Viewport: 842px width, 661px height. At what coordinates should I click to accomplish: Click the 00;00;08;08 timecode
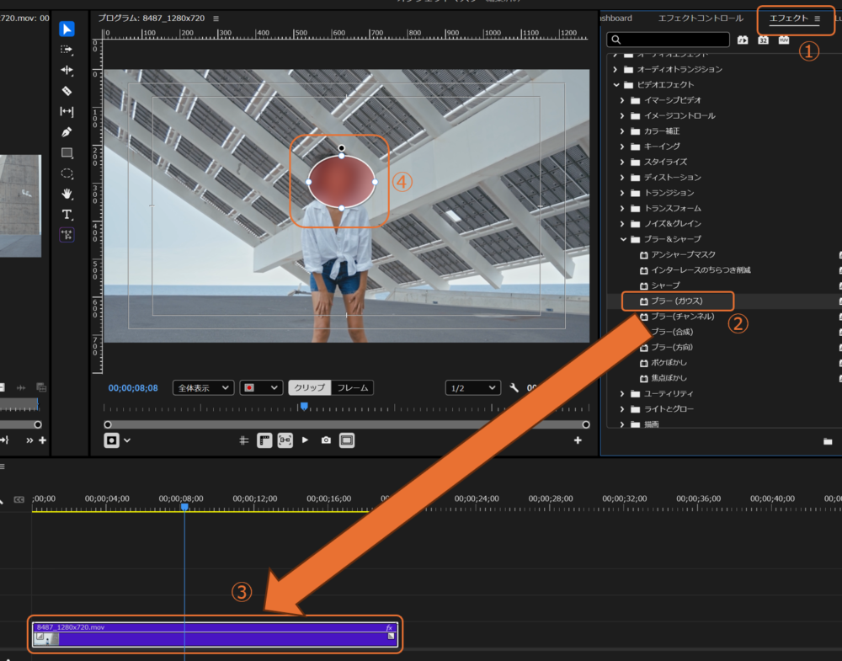pyautogui.click(x=133, y=387)
